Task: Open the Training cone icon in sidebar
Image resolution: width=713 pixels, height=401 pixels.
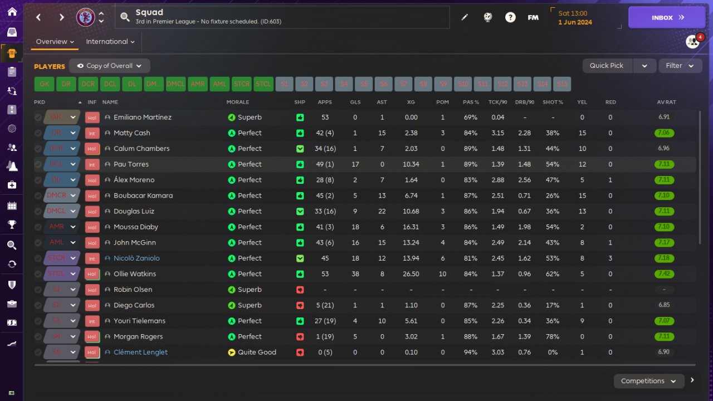Action: [x=12, y=165]
